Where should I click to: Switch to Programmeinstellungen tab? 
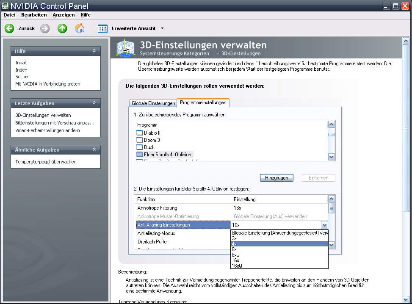click(x=203, y=102)
